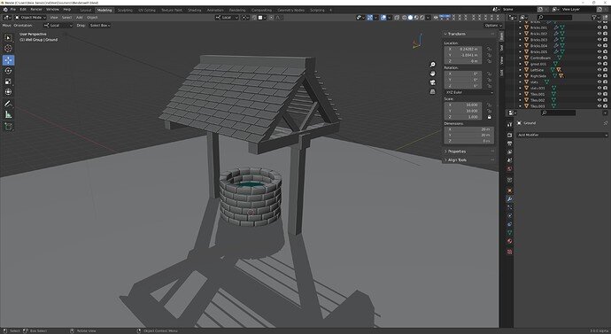Image resolution: width=611 pixels, height=334 pixels.
Task: Click the Location X value field
Action: (463, 49)
